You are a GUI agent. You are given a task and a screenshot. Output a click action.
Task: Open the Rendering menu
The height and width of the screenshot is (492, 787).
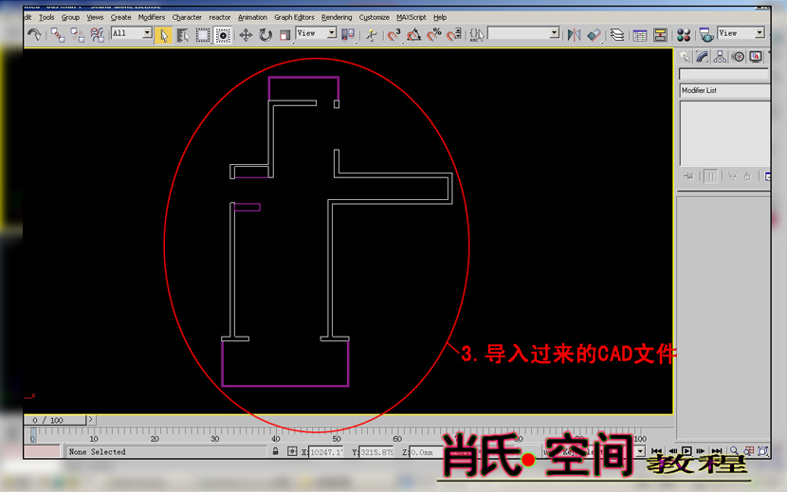click(337, 17)
